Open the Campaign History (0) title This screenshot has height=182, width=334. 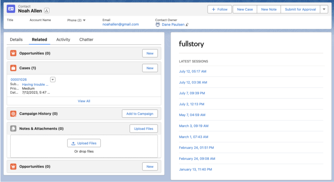[38, 114]
